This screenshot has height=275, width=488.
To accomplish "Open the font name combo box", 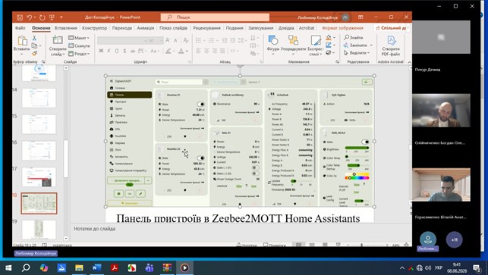I will click(x=122, y=40).
